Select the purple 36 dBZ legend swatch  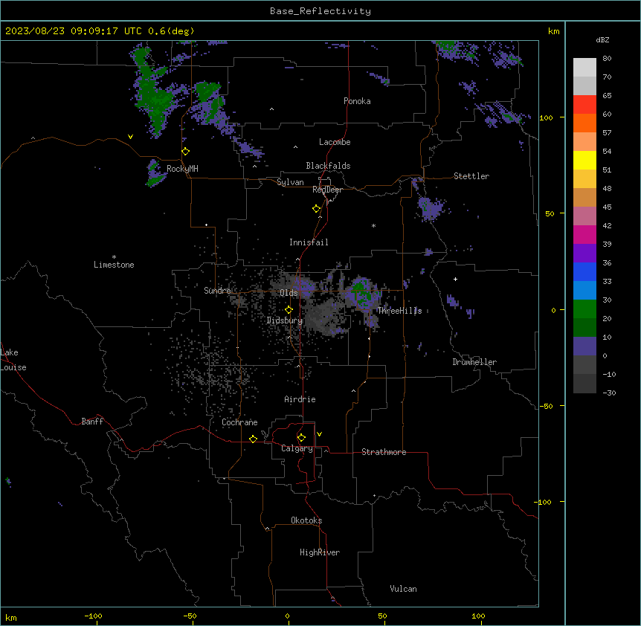584,254
